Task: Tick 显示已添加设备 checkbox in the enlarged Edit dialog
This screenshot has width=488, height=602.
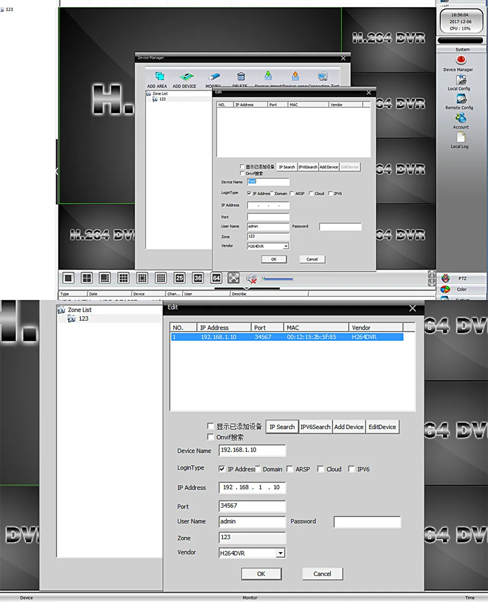Action: click(x=211, y=426)
